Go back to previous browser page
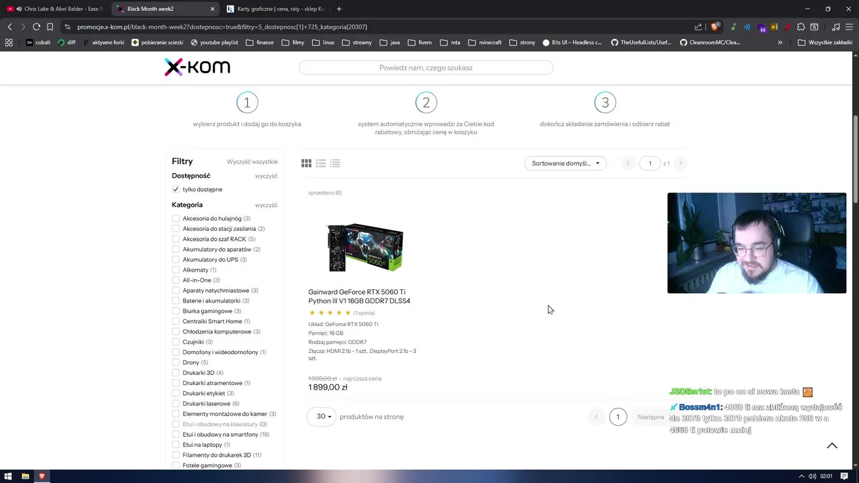 click(9, 27)
